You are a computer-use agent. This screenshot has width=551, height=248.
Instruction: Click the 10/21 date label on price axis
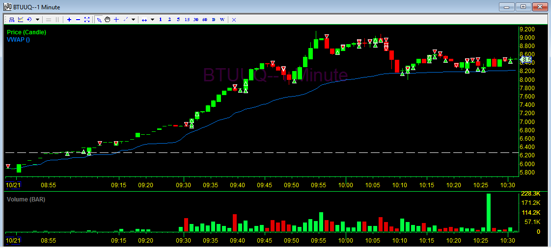click(13, 185)
